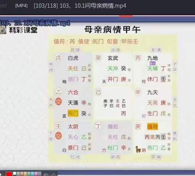The image size is (195, 176).
Task: Pick the green pen color swatch
Action: pos(29,173)
